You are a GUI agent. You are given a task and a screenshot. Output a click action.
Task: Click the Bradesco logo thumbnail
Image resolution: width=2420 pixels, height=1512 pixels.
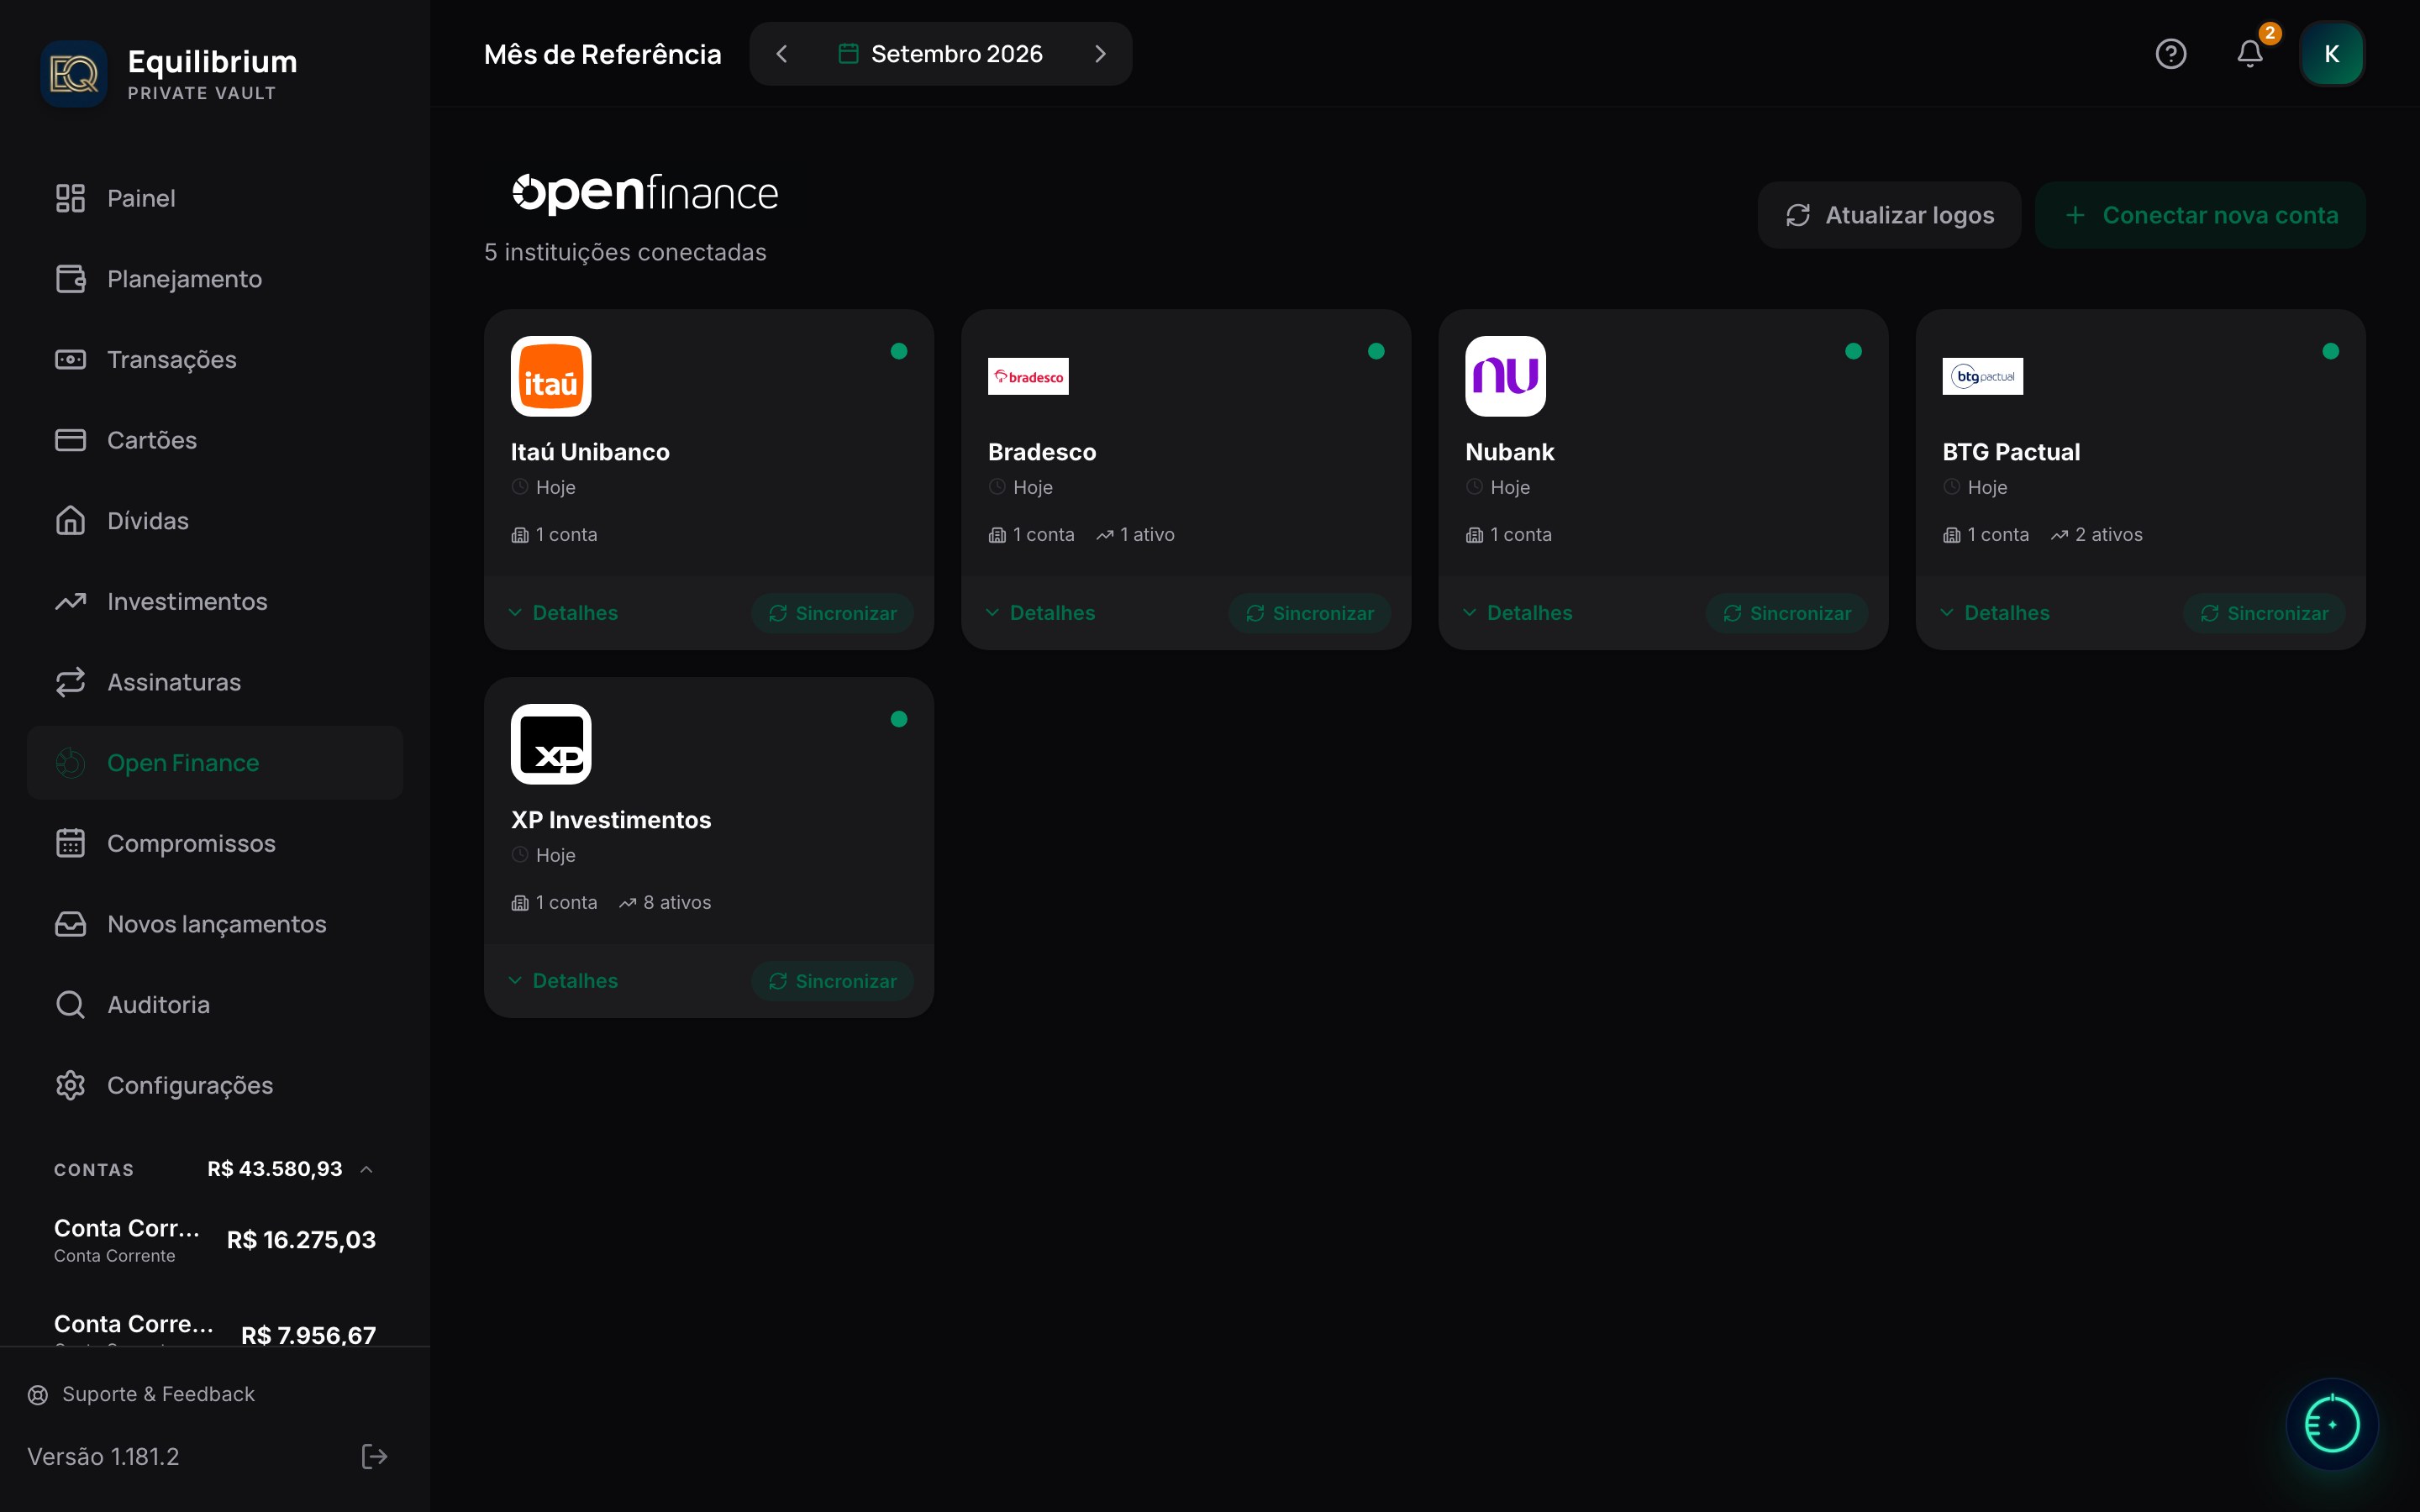point(1028,376)
